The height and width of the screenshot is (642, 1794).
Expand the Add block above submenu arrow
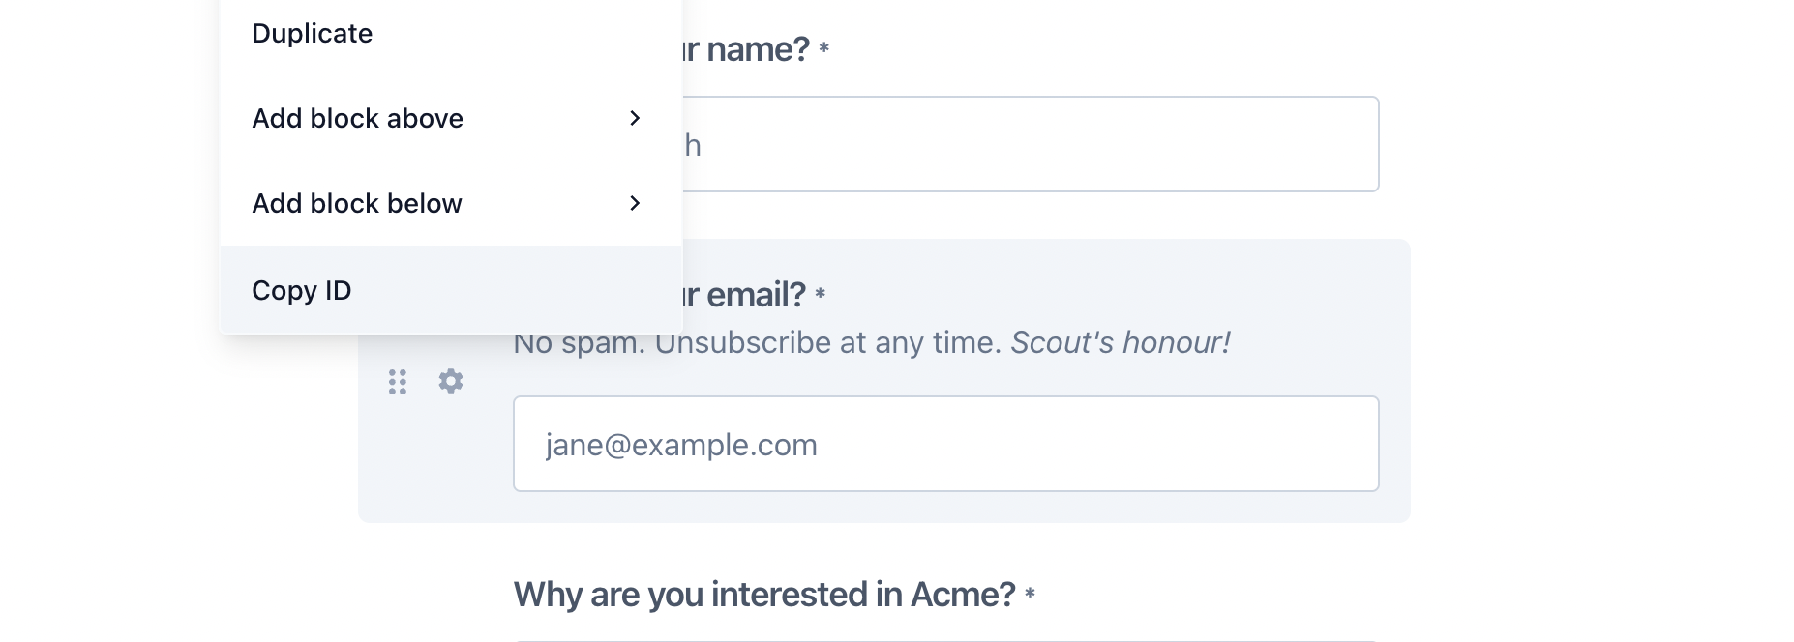[x=635, y=118]
